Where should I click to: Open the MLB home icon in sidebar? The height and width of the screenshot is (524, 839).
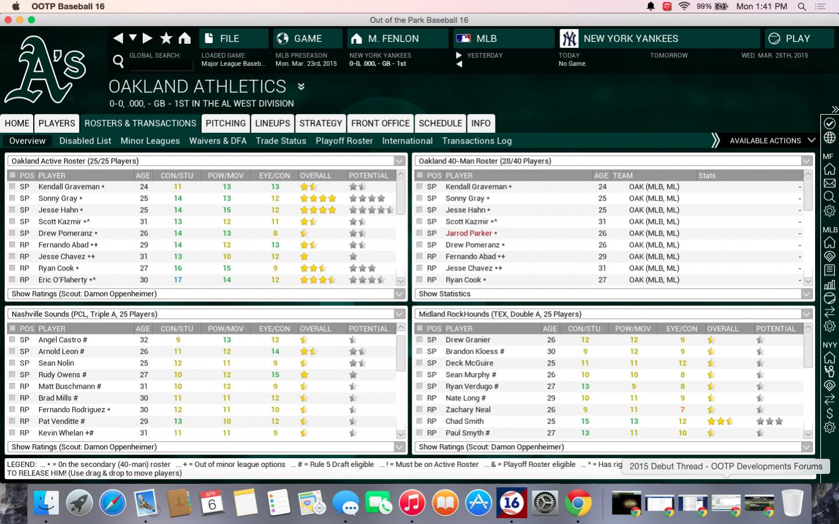(829, 242)
